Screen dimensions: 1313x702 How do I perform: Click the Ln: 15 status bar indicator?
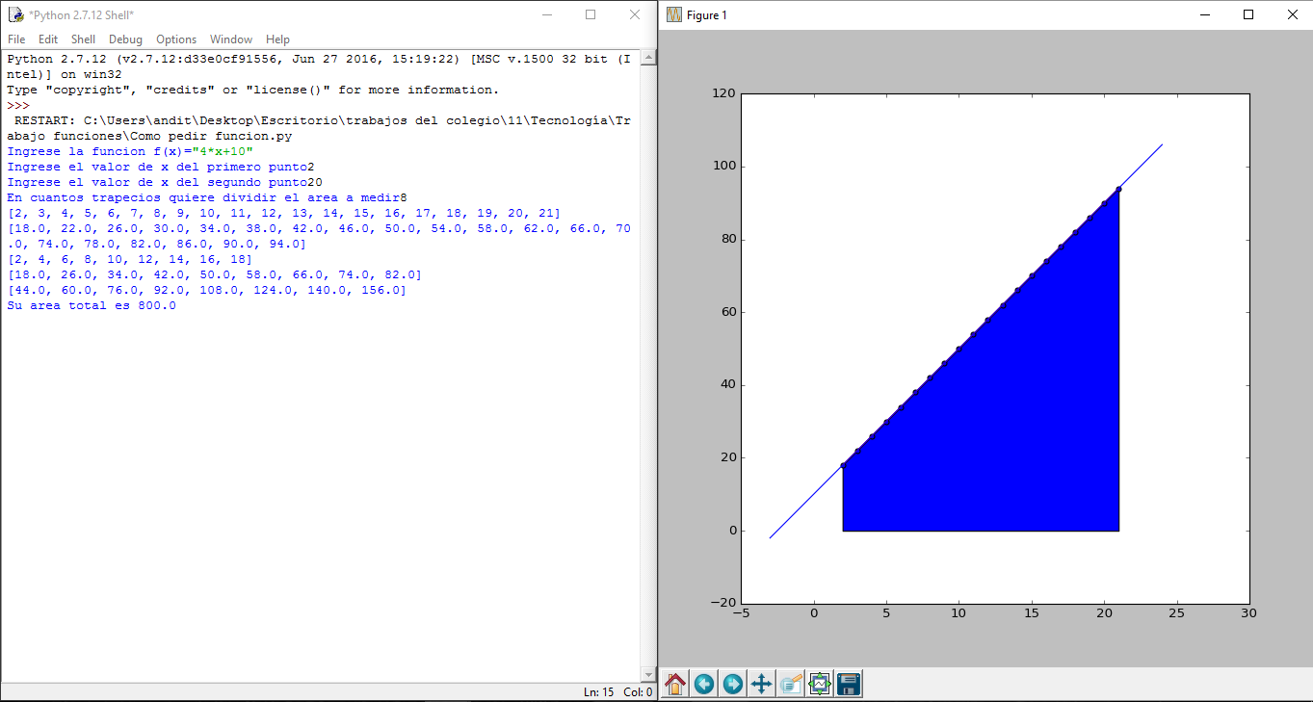coord(598,691)
